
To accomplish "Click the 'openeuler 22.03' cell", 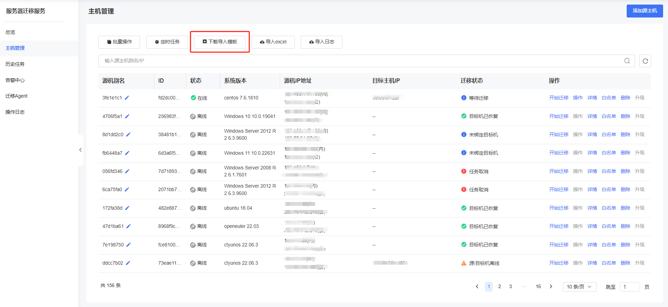I will (x=242, y=226).
